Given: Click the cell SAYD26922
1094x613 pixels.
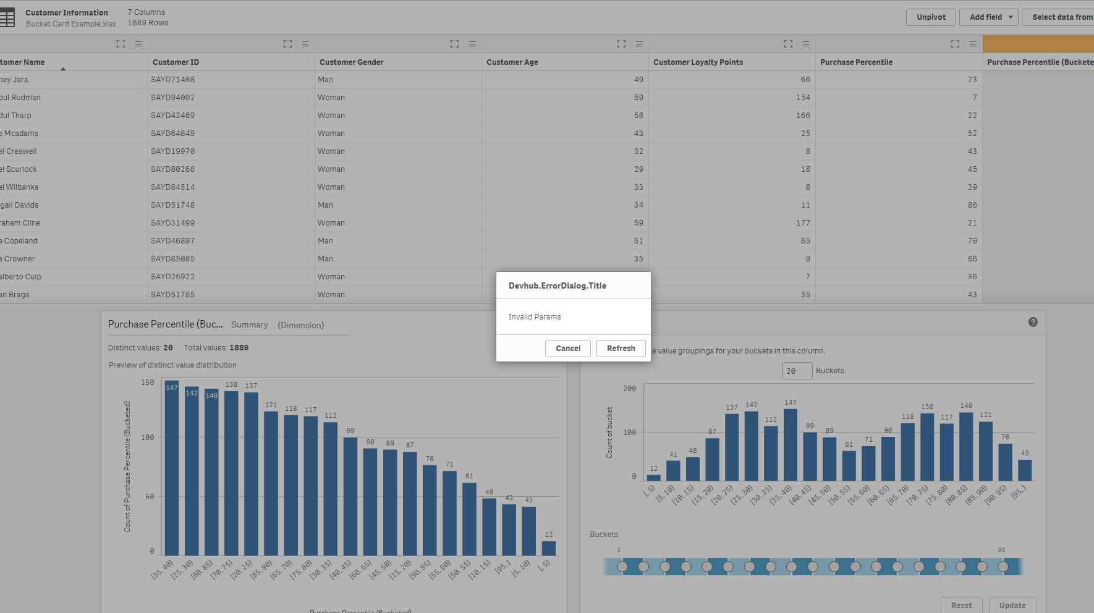Looking at the screenshot, I should coord(232,277).
